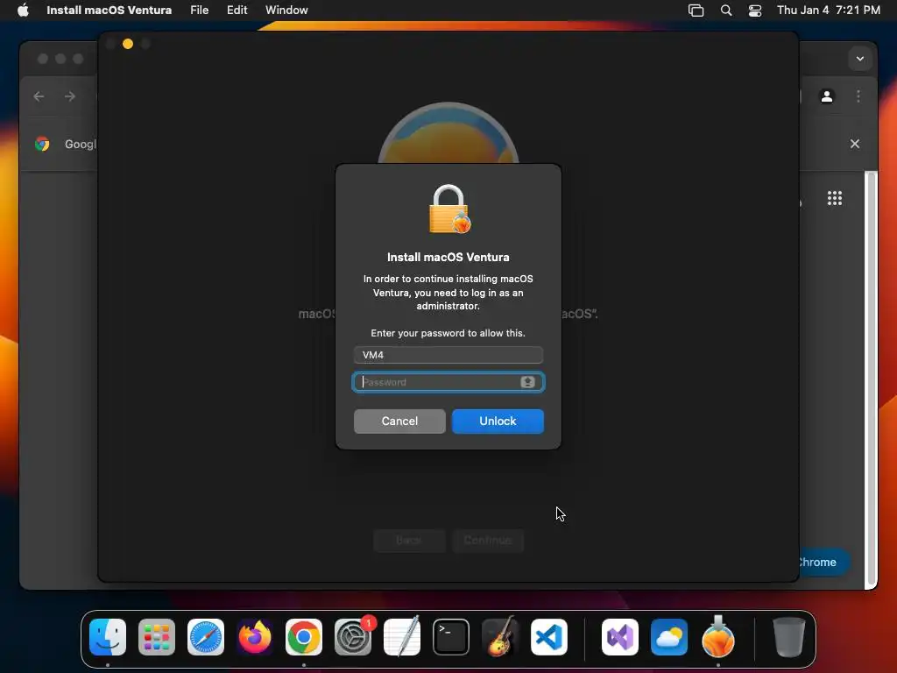Switch to Google Chrome in Dock

(304, 636)
